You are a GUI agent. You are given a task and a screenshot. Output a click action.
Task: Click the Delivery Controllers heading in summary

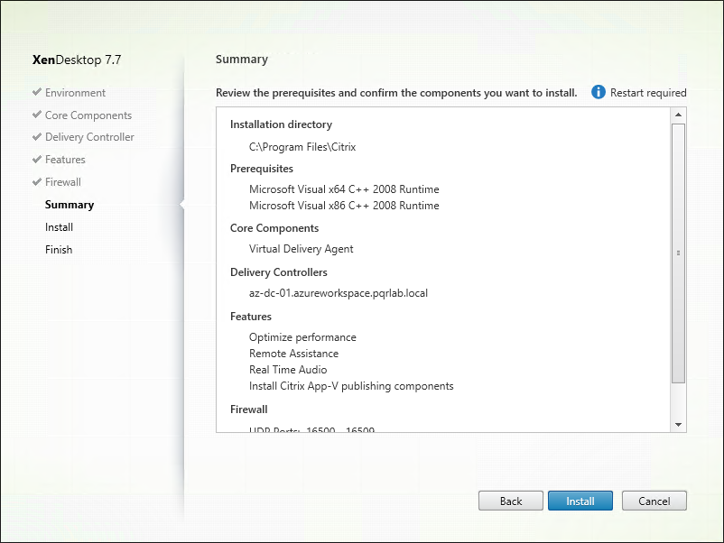[x=279, y=272]
